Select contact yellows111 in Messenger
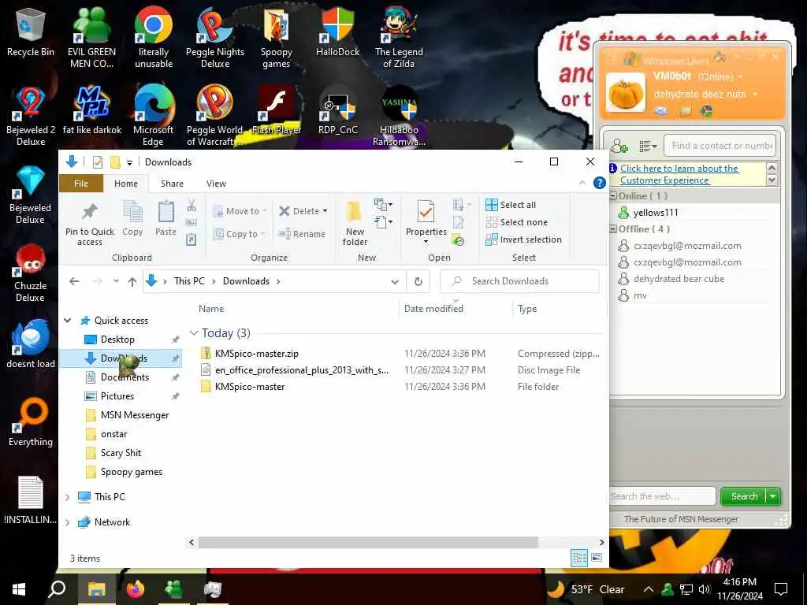 pos(655,213)
